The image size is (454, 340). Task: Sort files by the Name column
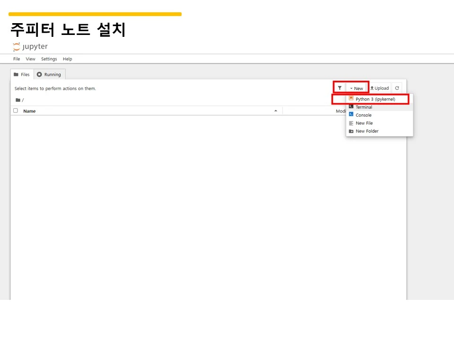(29, 111)
